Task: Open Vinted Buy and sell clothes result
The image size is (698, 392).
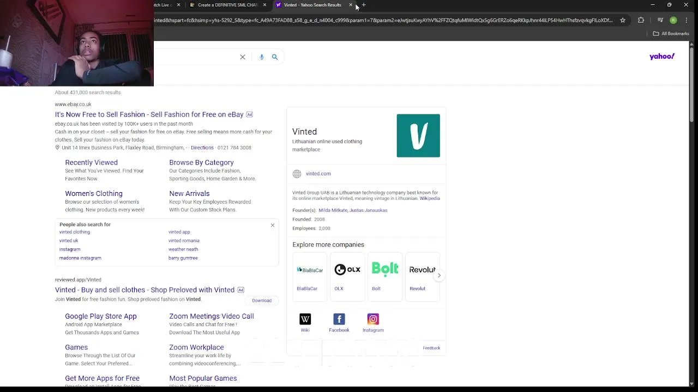Action: (x=145, y=290)
